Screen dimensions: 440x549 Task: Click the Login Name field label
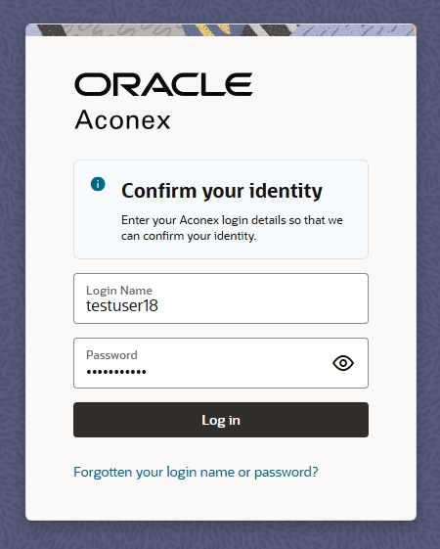[119, 291]
